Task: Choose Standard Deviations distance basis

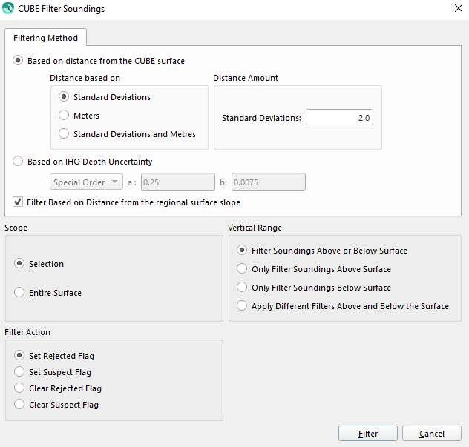Action: coord(65,97)
